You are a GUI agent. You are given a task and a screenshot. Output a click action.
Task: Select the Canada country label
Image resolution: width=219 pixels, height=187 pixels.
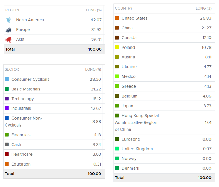[129, 38]
